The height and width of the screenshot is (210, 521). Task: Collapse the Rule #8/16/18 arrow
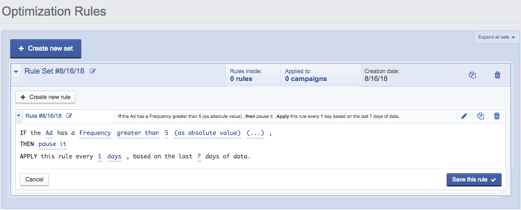pyautogui.click(x=19, y=116)
